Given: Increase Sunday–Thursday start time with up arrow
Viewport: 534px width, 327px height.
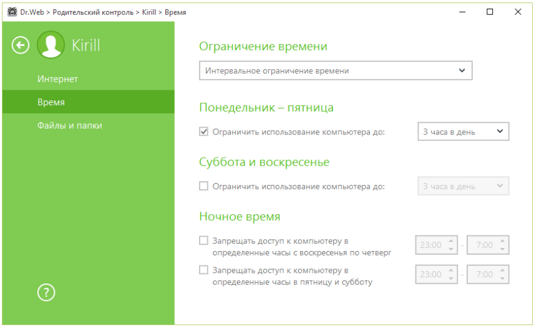Looking at the screenshot, I should (451, 241).
